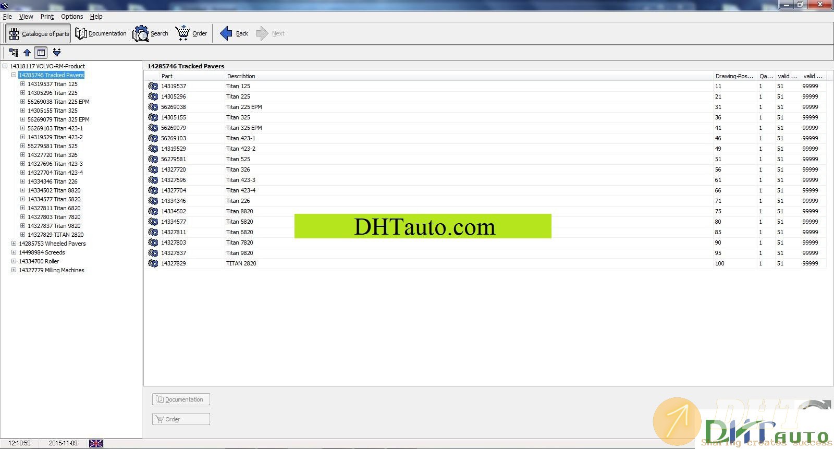Select tree item 14327829 TITAN 2820

(x=56, y=235)
